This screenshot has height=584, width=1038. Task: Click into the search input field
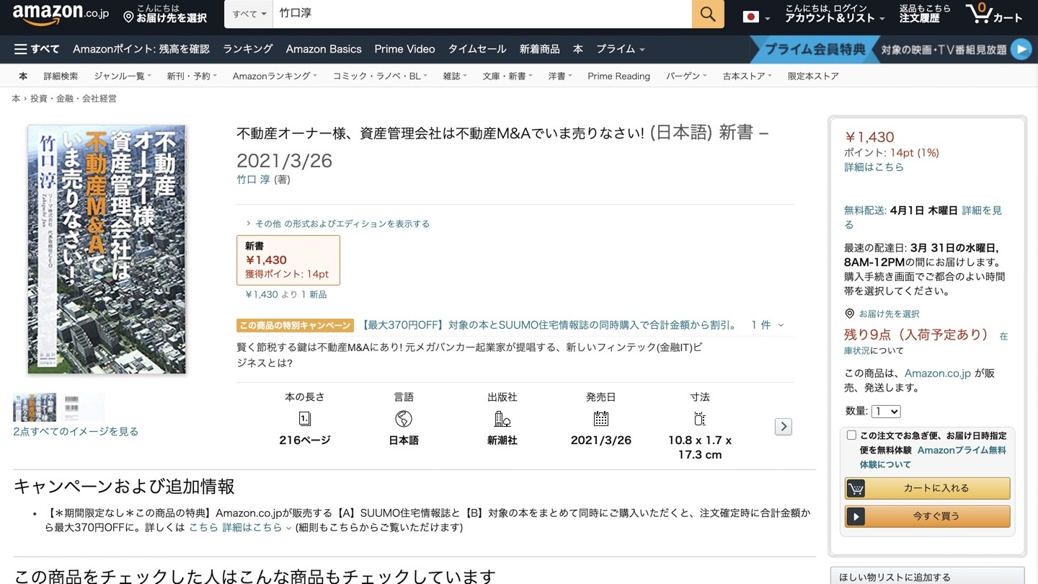(482, 14)
